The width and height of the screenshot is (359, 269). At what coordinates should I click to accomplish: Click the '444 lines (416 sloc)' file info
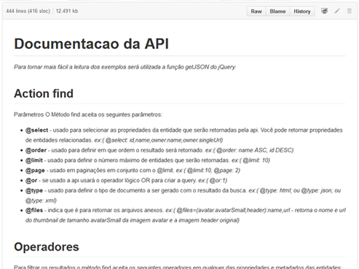(28, 11)
